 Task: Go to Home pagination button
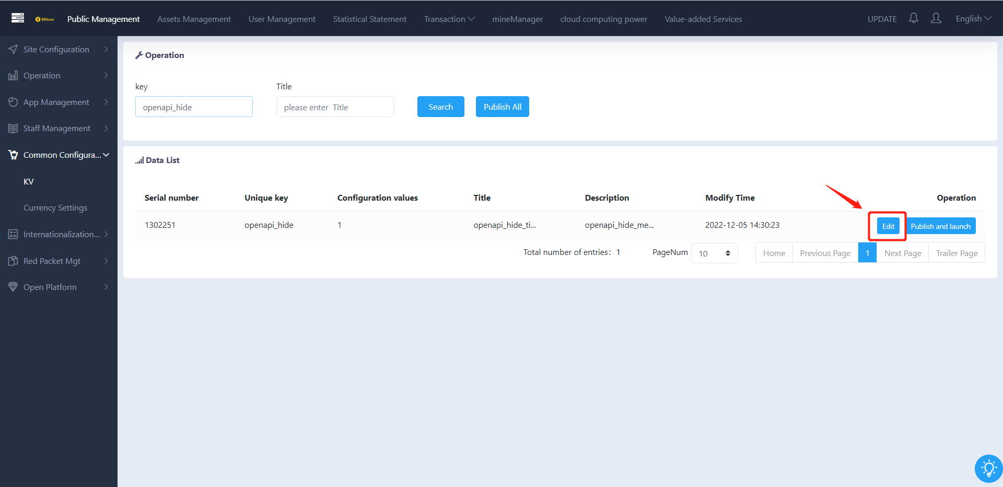[774, 253]
